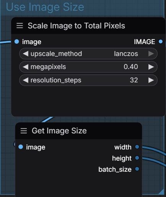Click the Scale Image to Total Pixels title bar
The width and height of the screenshot is (166, 197).
point(88,26)
